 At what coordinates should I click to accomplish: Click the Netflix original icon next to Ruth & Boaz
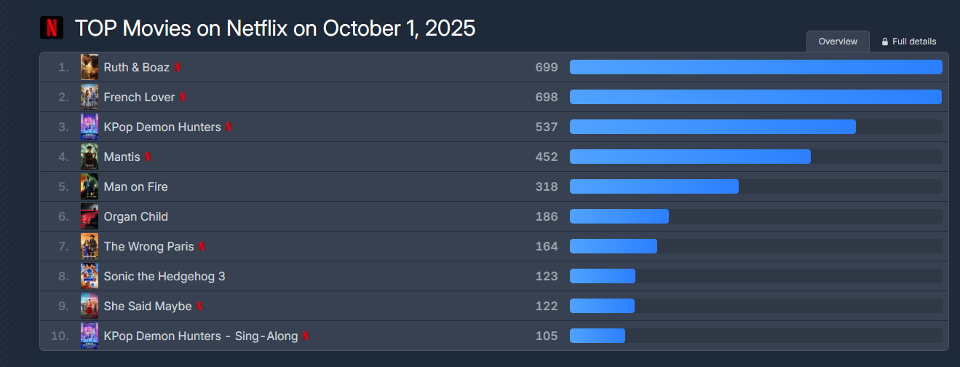click(x=178, y=68)
